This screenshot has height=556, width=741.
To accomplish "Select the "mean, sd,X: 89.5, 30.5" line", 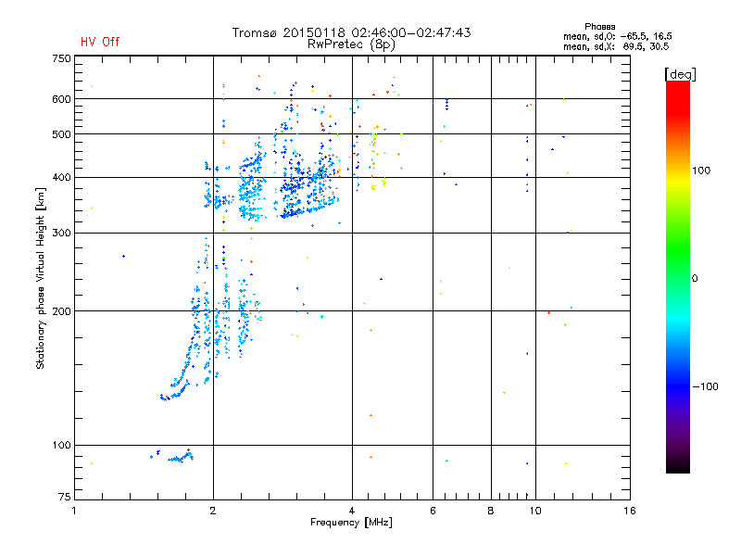I will [x=616, y=46].
